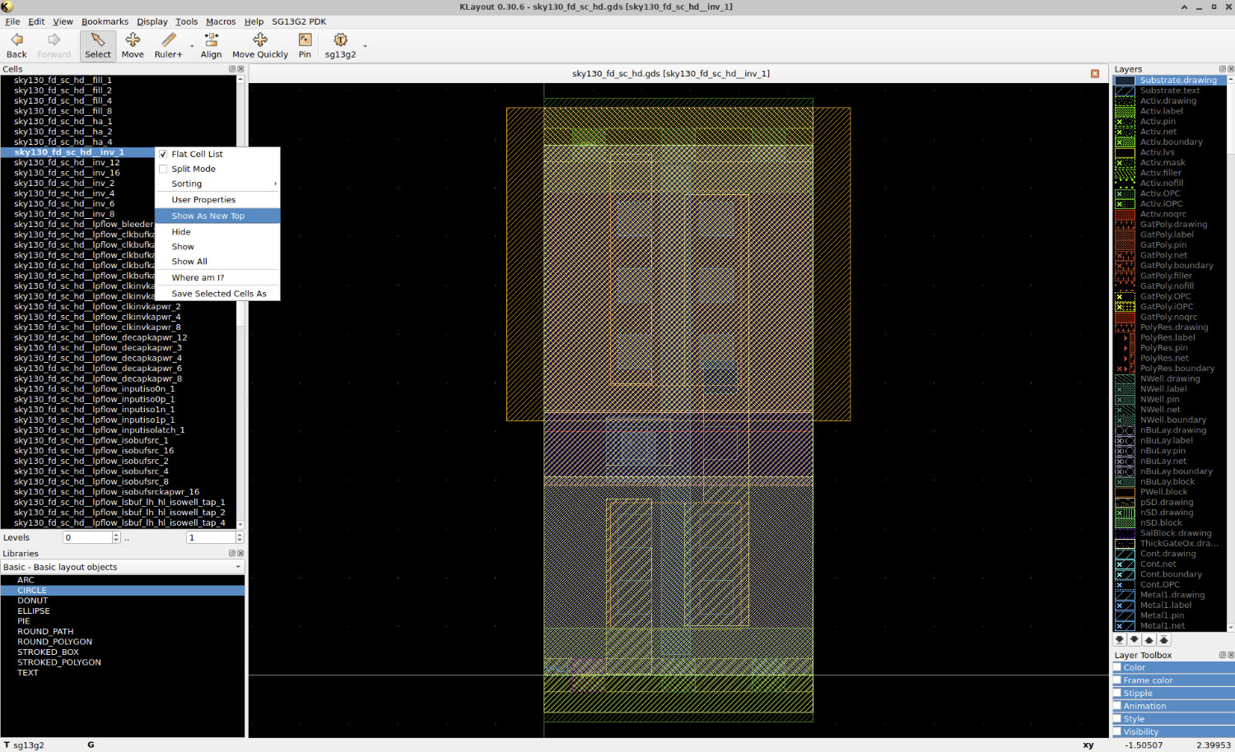Select the Move tool in toolbar
1235x752 pixels.
tap(133, 45)
